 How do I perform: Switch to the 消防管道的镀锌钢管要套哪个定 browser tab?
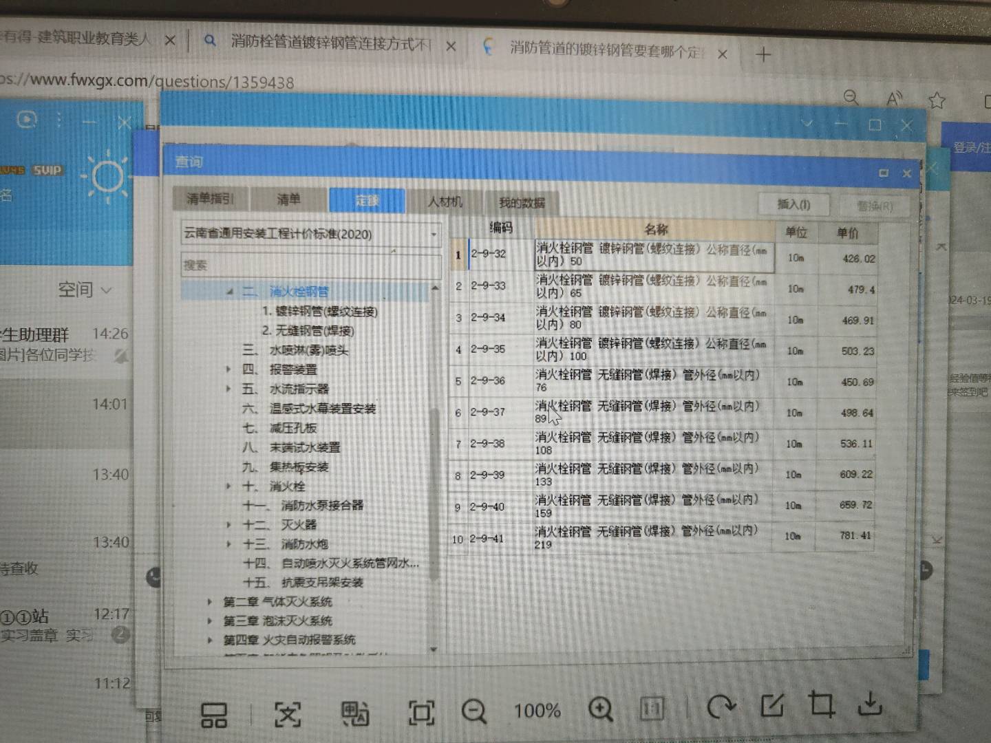click(x=606, y=50)
